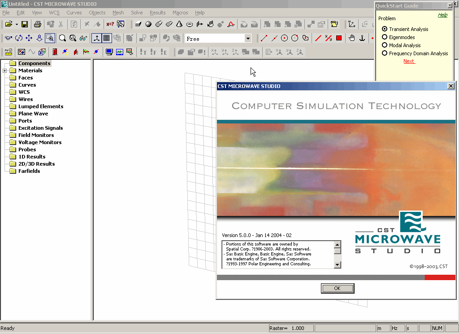Screen dimensions: 459x334
Task: Click the license text scroll up arrow
Action: coord(337,244)
